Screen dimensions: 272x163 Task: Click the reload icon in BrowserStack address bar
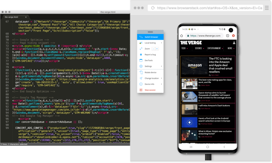click(153, 8)
